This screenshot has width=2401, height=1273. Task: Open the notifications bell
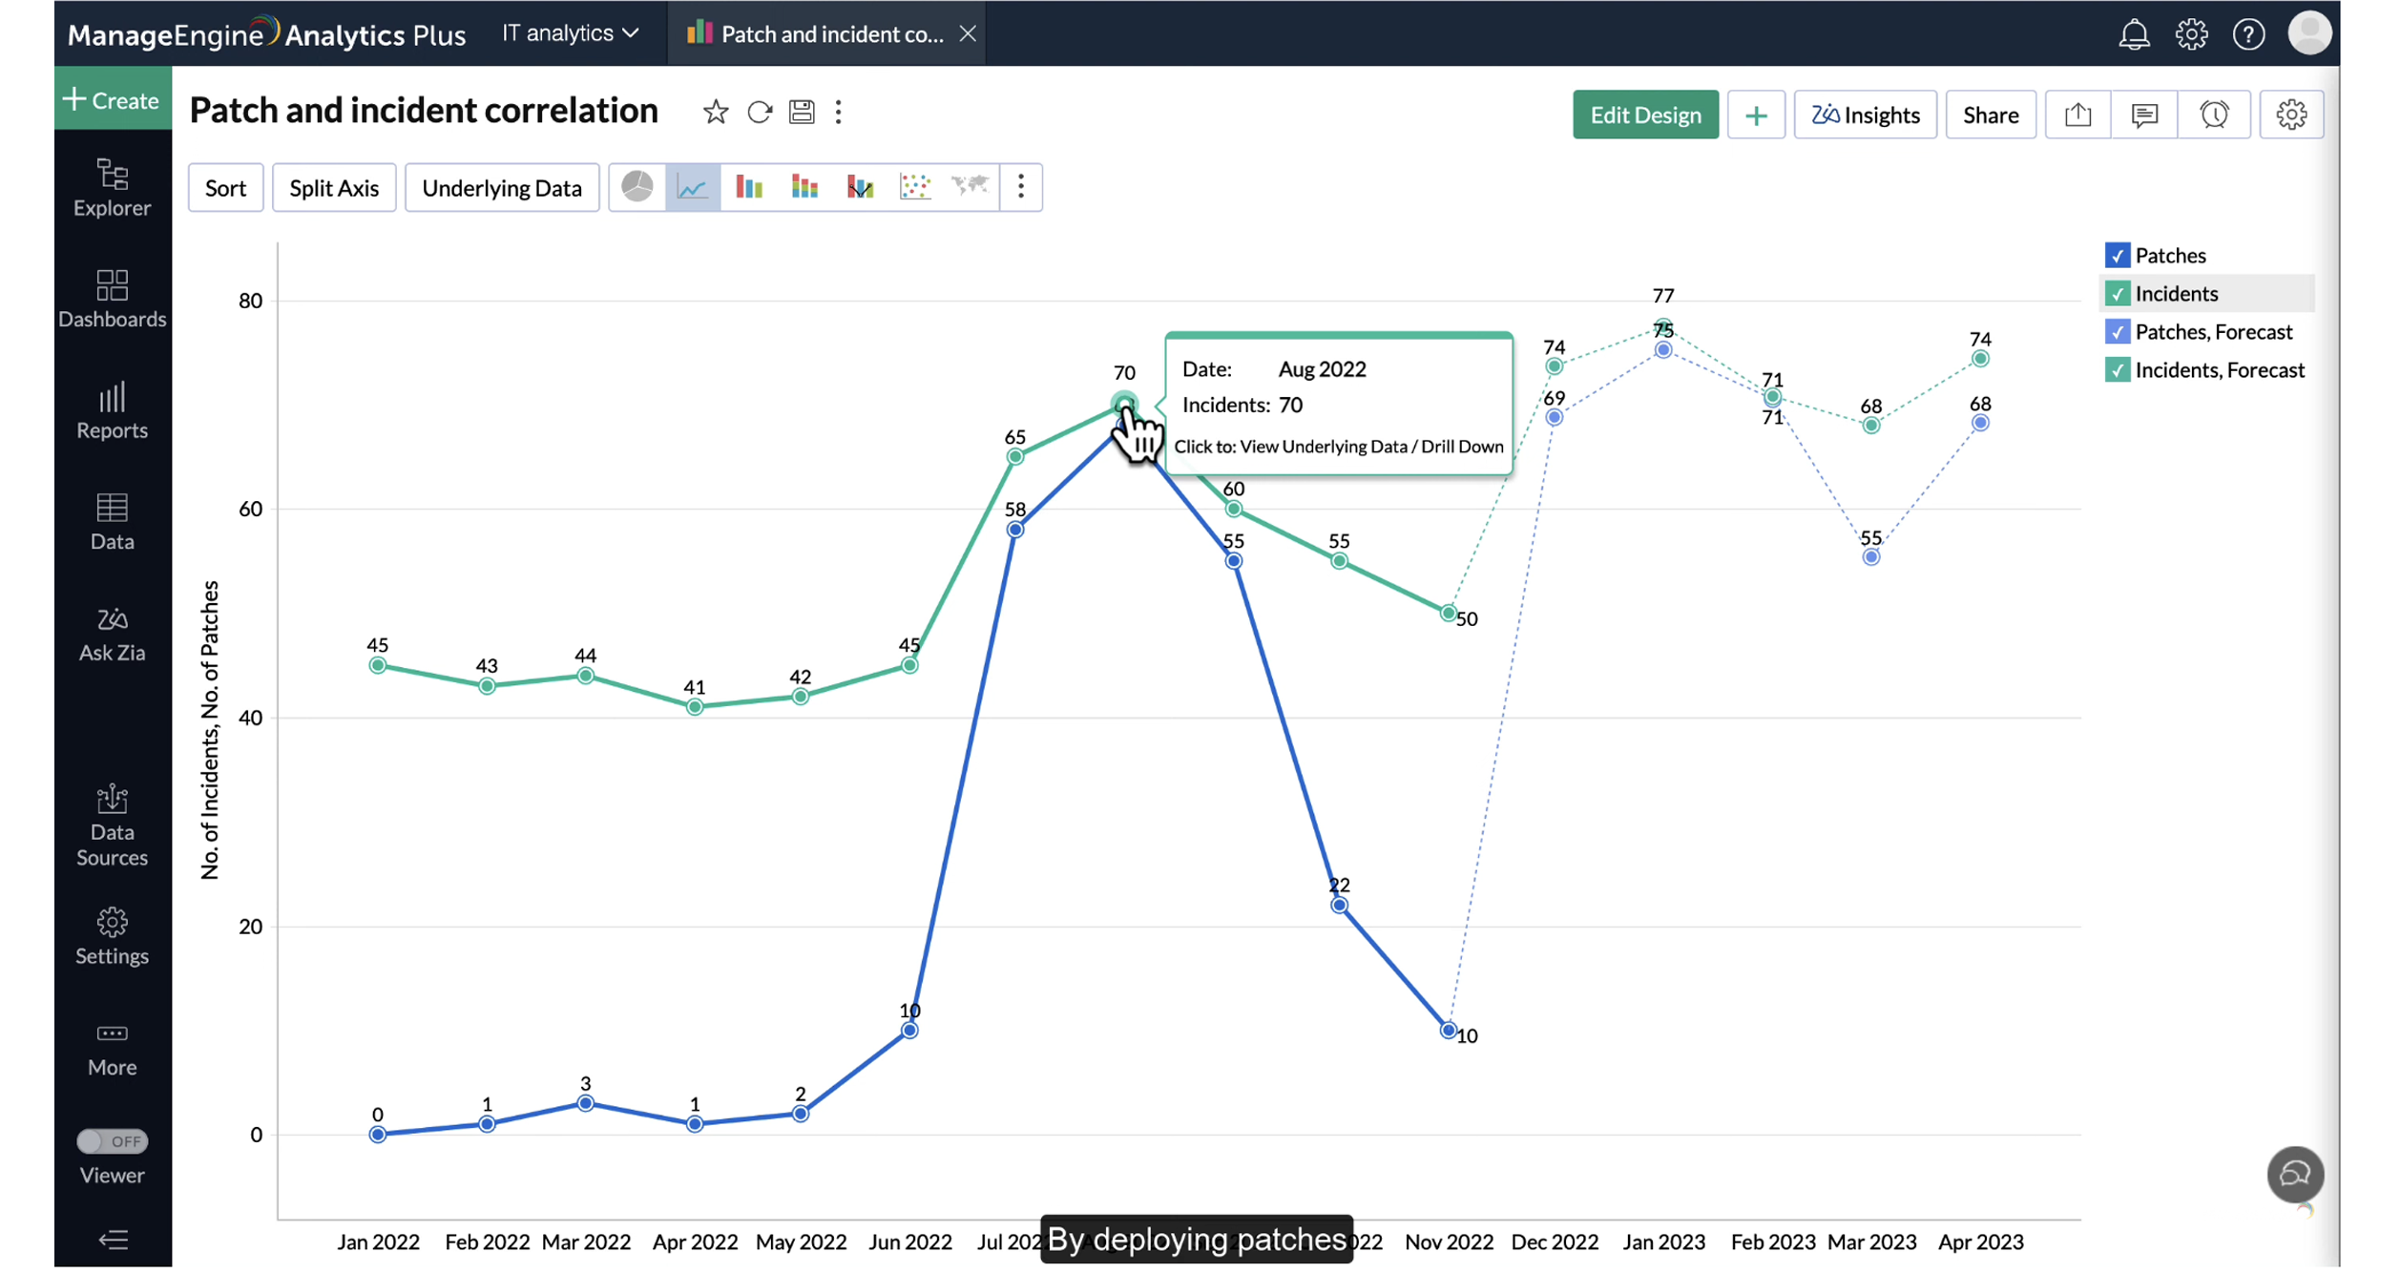click(2134, 35)
